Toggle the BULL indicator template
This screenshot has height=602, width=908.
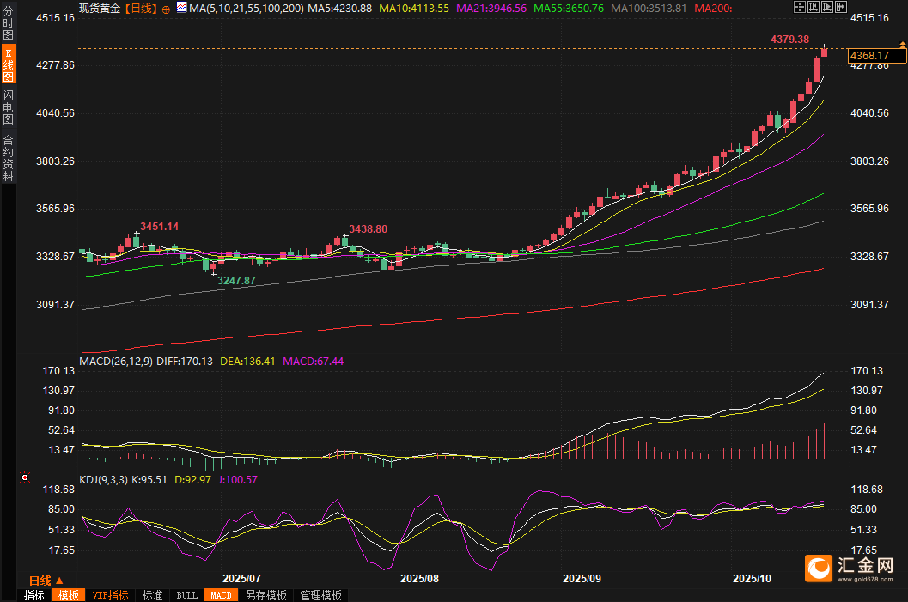click(186, 595)
